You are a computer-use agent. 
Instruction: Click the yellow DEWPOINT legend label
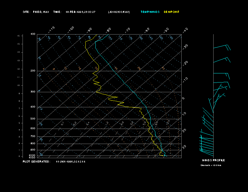point(172,12)
